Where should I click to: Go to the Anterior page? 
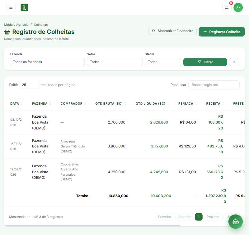[x=184, y=217]
